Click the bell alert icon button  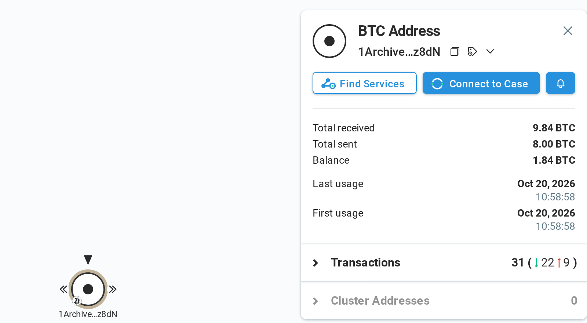click(560, 83)
